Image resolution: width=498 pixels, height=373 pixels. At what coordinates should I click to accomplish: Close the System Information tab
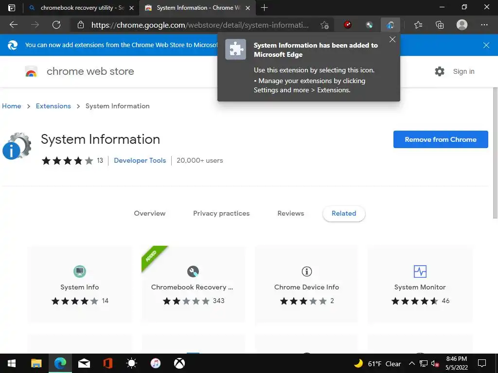point(248,8)
